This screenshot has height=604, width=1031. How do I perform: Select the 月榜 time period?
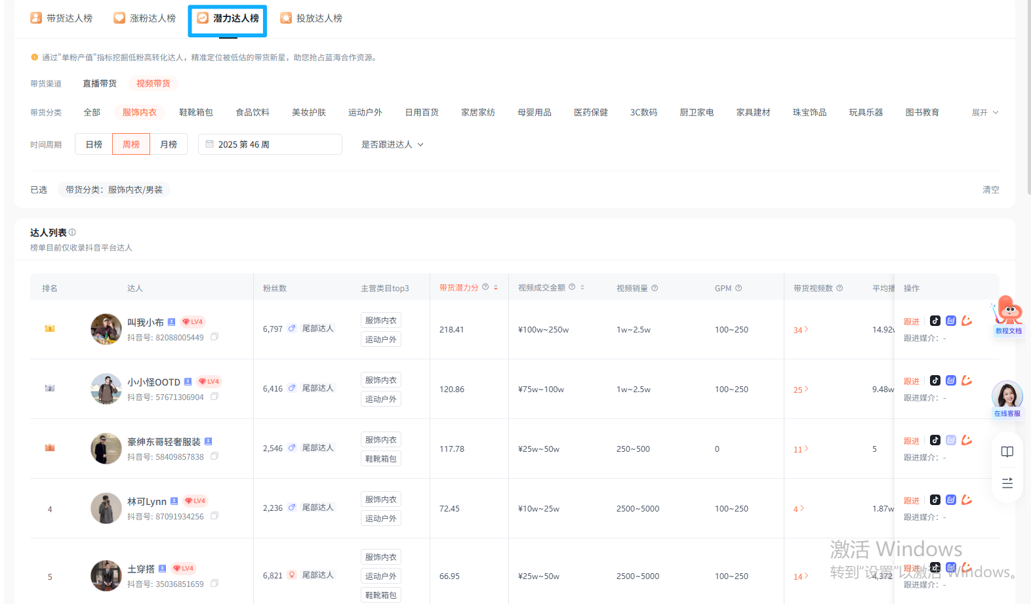[x=169, y=144]
